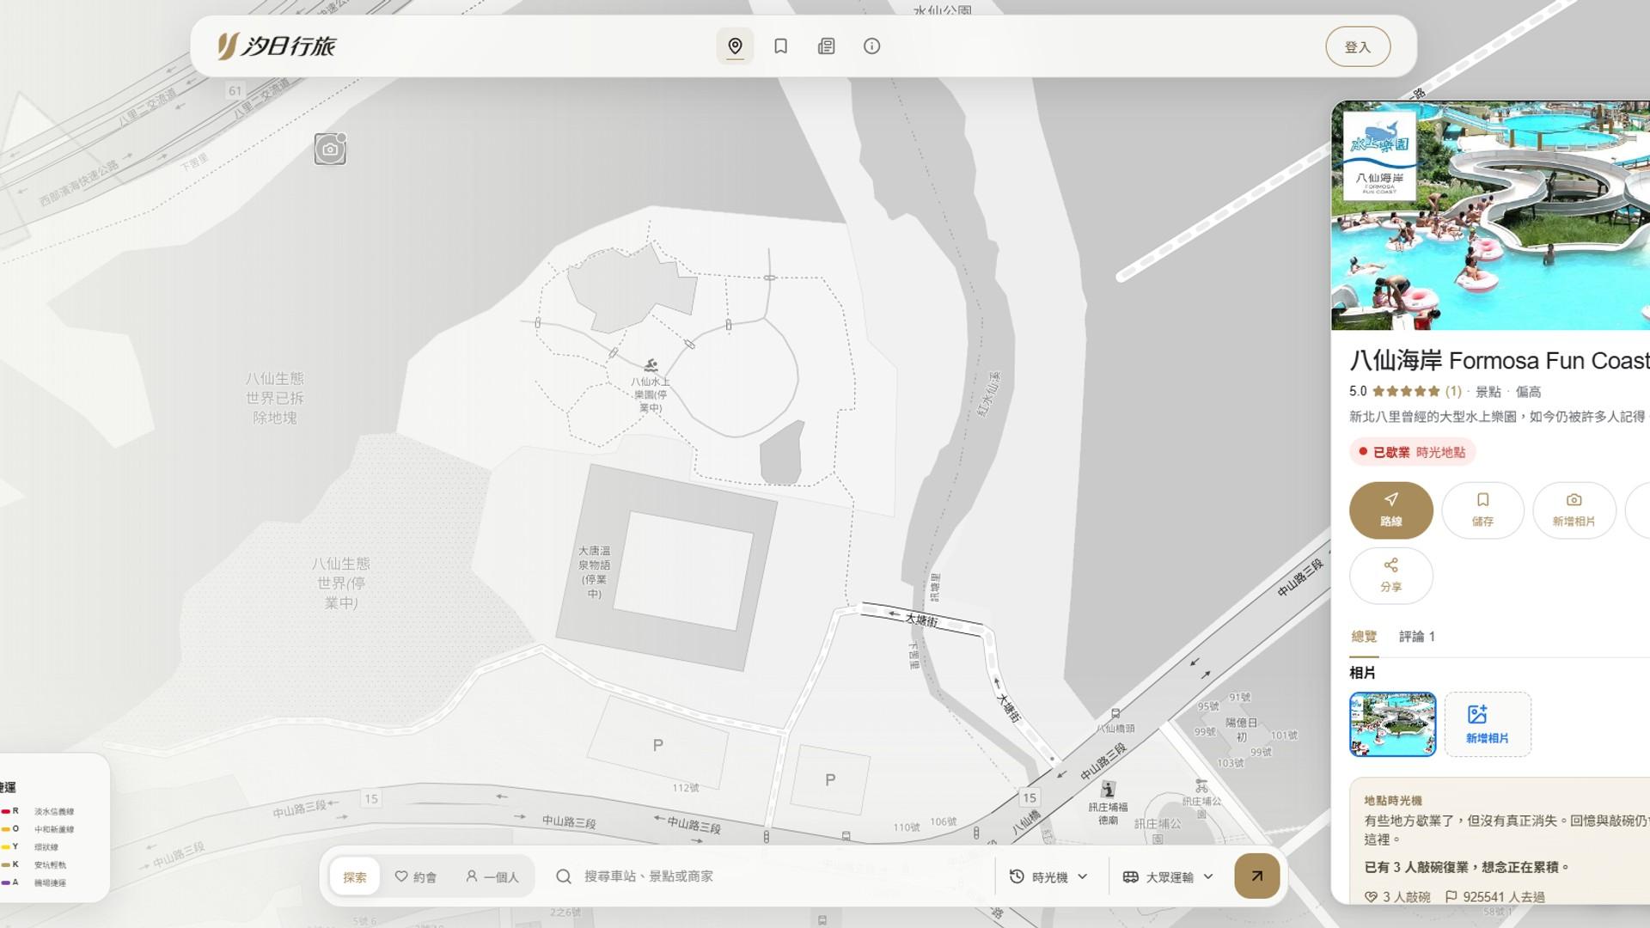Viewport: 1650px width, 928px height.
Task: Save this place with the 儲存 button
Action: point(1482,510)
